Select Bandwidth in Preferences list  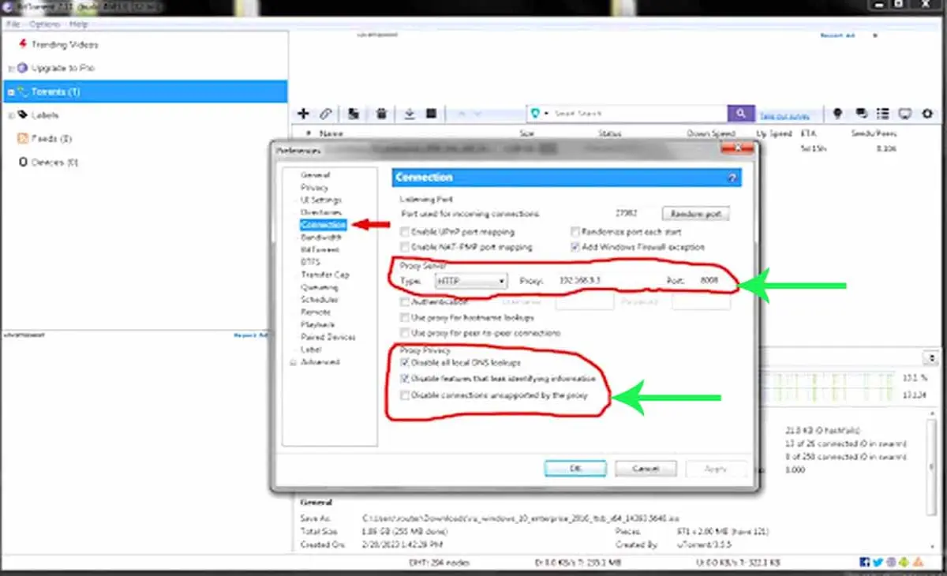click(320, 237)
